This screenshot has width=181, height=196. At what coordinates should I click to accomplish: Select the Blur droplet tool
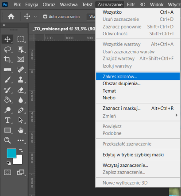pyautogui.click(x=21, y=100)
